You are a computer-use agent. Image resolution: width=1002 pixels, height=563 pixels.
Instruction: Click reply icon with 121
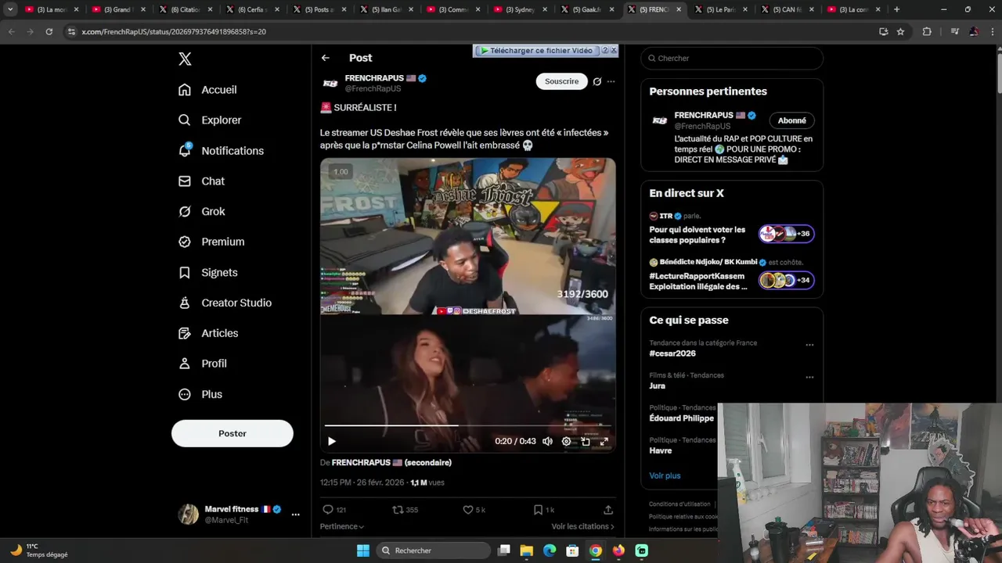point(334,510)
